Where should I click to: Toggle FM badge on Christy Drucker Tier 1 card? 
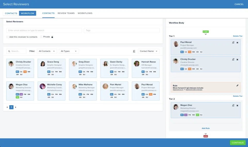[189, 69]
